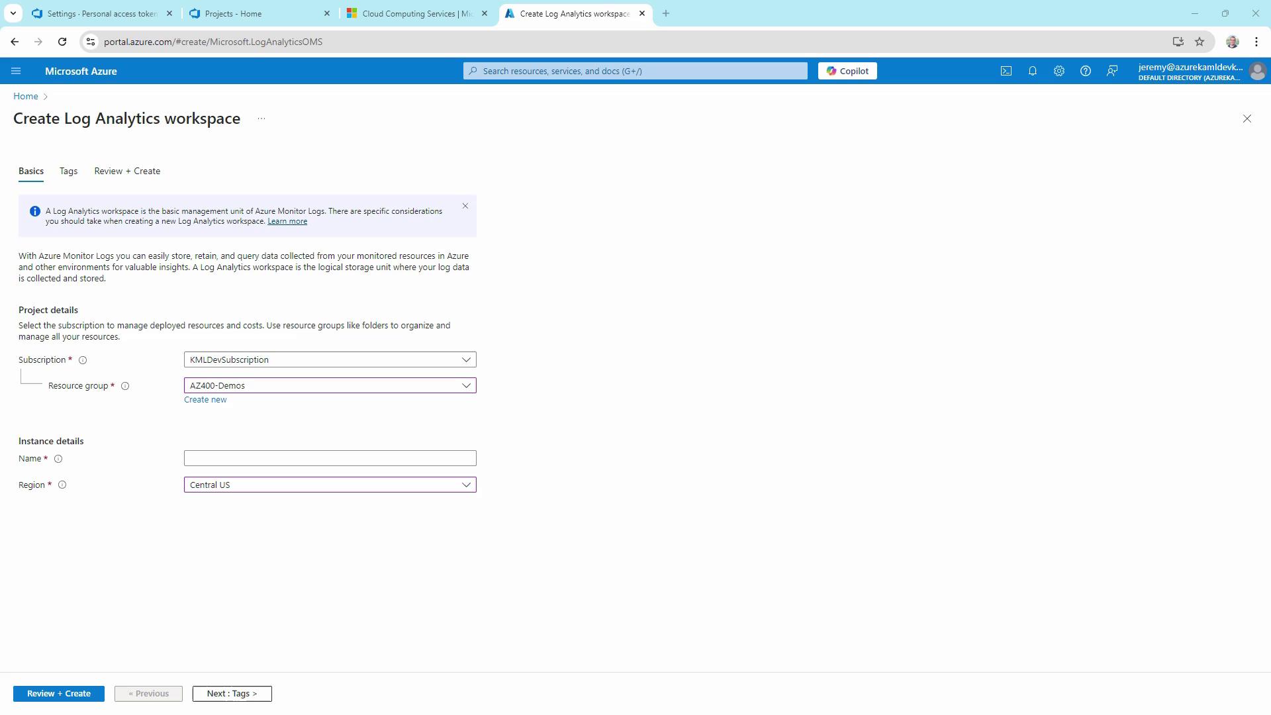Click the Next : Tags button

[x=232, y=693]
